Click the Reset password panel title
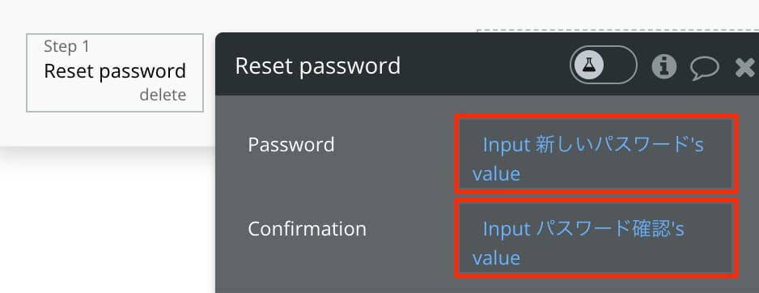This screenshot has width=759, height=293. click(317, 66)
